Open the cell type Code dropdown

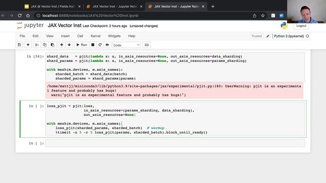(126, 45)
